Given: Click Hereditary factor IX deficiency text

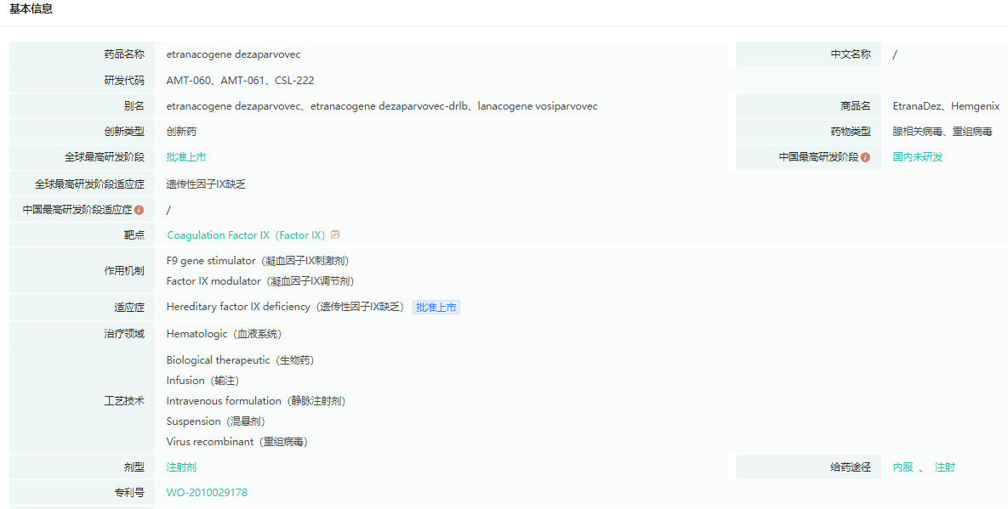Looking at the screenshot, I should tap(286, 308).
